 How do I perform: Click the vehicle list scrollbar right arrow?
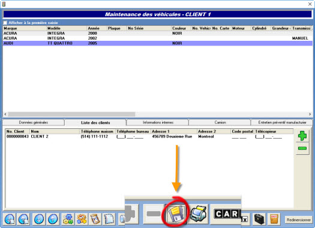coord(310,114)
